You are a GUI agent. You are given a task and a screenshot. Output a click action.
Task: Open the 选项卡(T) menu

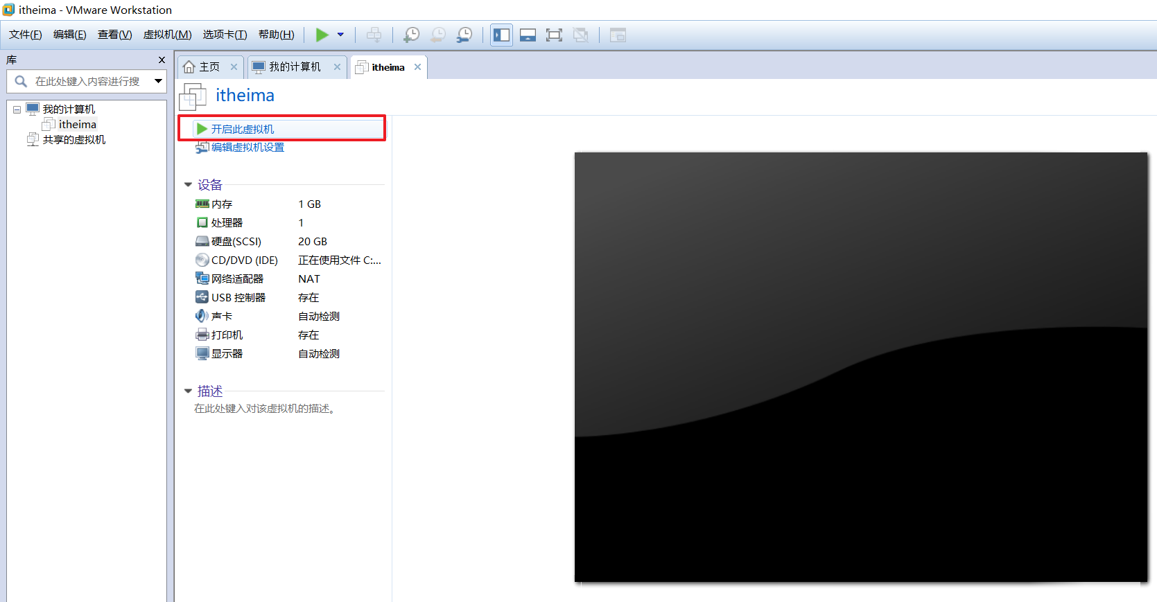tap(225, 35)
